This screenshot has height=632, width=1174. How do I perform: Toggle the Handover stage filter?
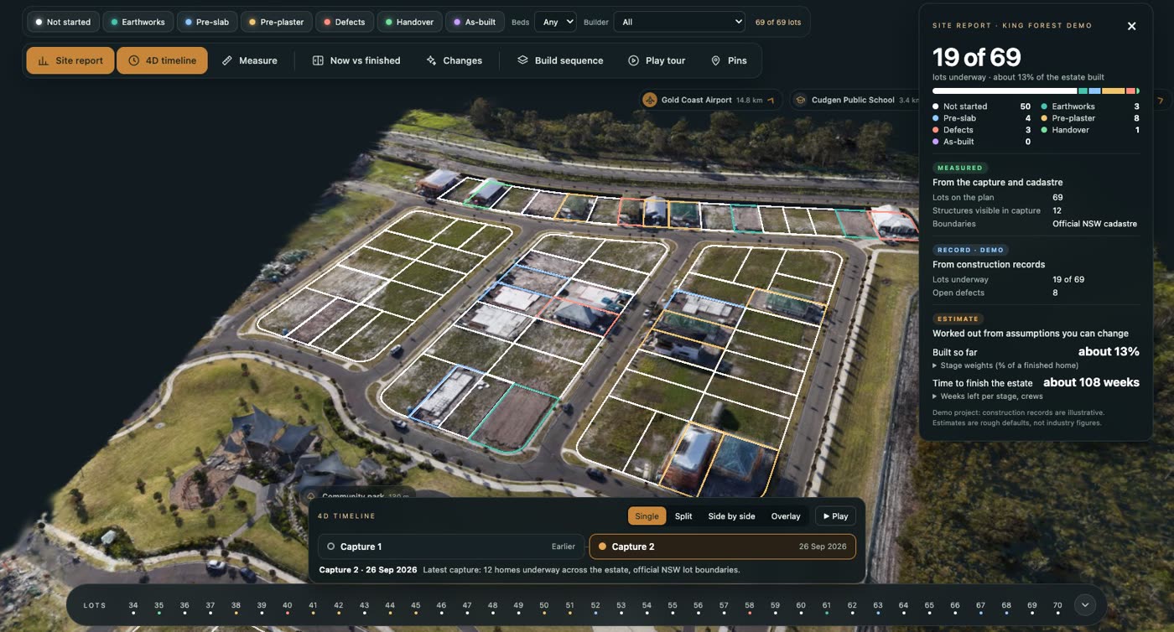[410, 22]
